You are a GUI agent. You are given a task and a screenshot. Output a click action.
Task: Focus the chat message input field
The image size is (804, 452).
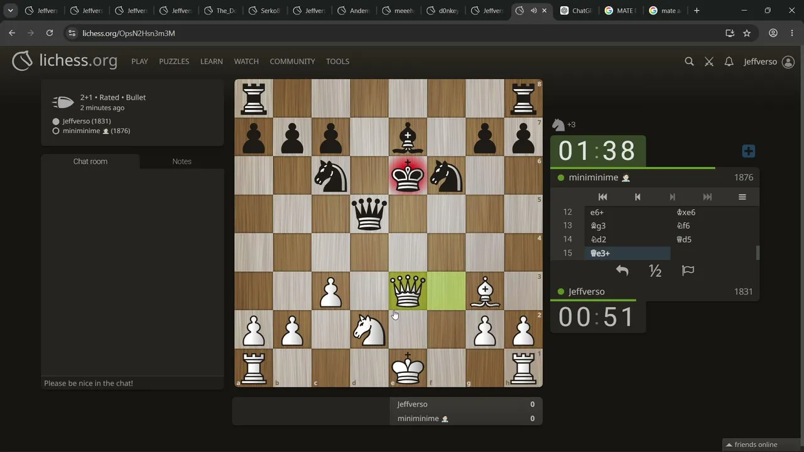(133, 383)
